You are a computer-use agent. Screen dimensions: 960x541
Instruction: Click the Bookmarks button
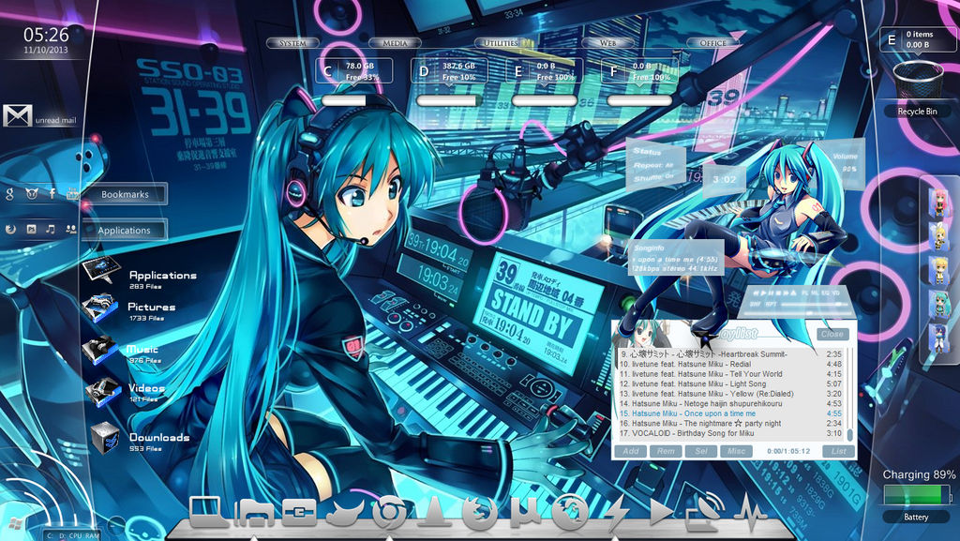tap(125, 194)
